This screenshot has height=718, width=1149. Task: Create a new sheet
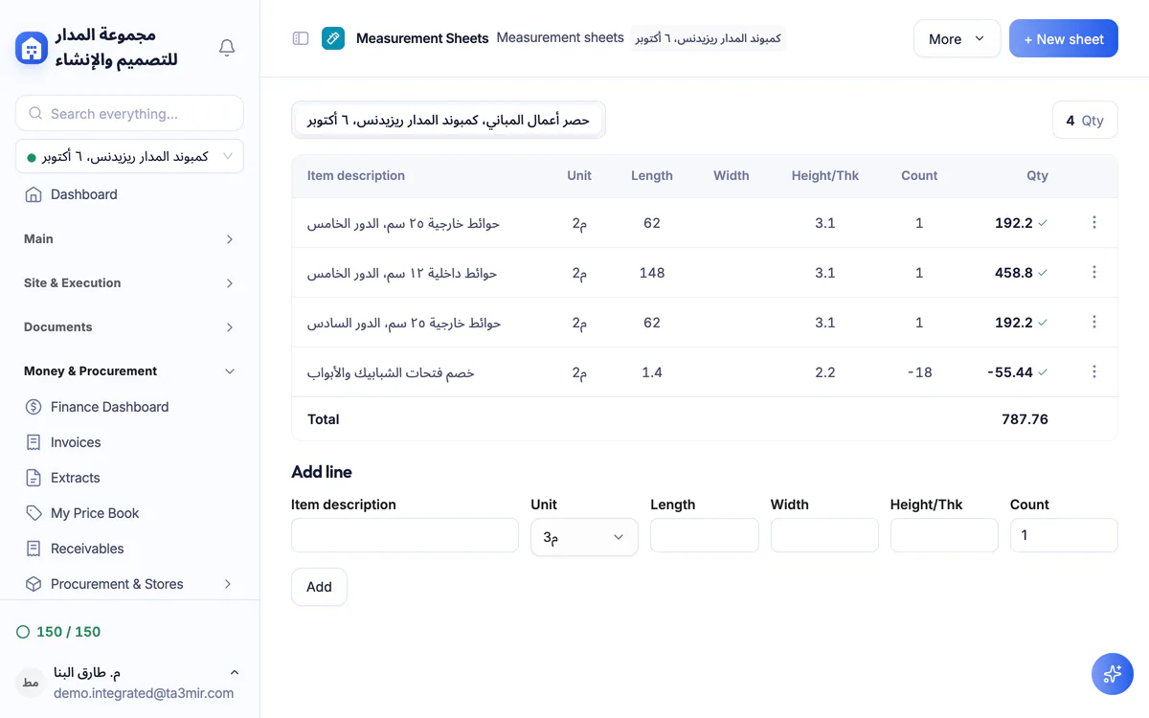1063,39
